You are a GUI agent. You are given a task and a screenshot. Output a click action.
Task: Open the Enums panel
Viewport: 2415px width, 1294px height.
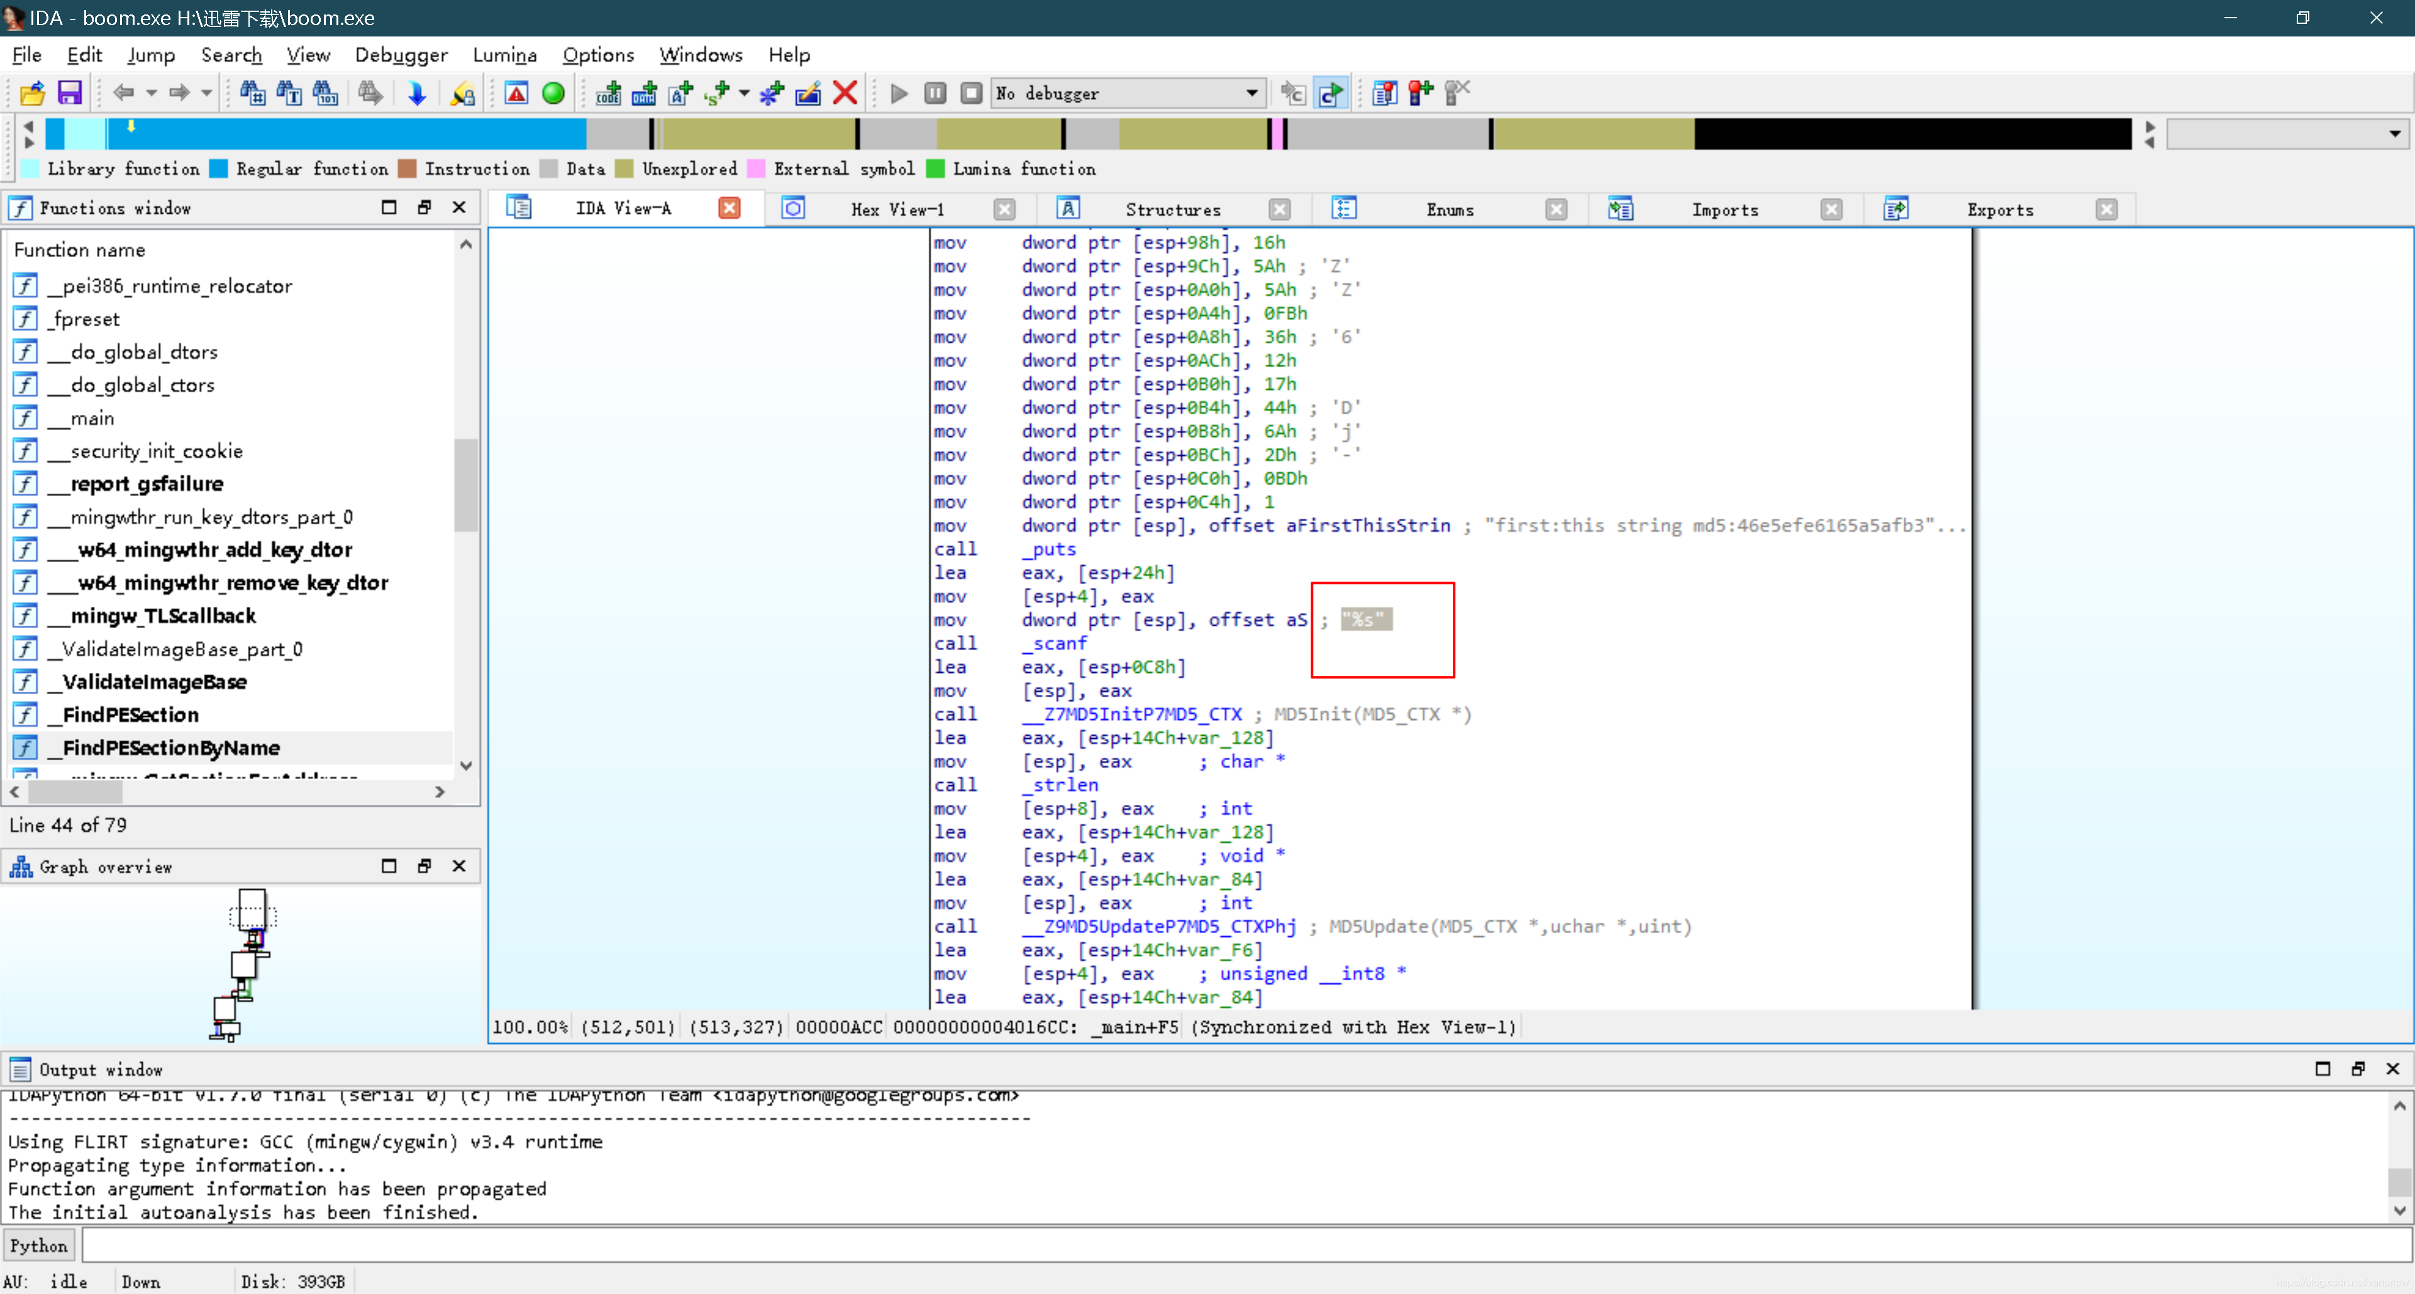(x=1448, y=209)
